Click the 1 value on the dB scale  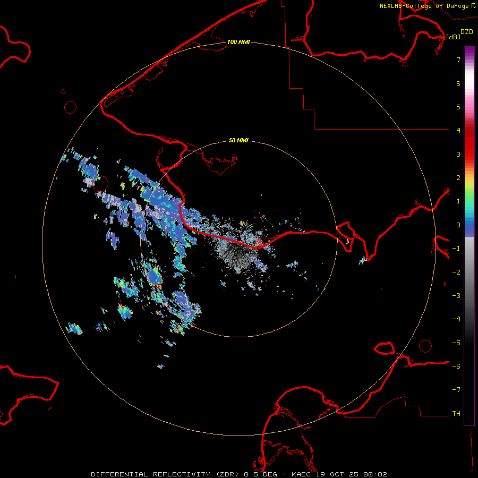pyautogui.click(x=458, y=201)
